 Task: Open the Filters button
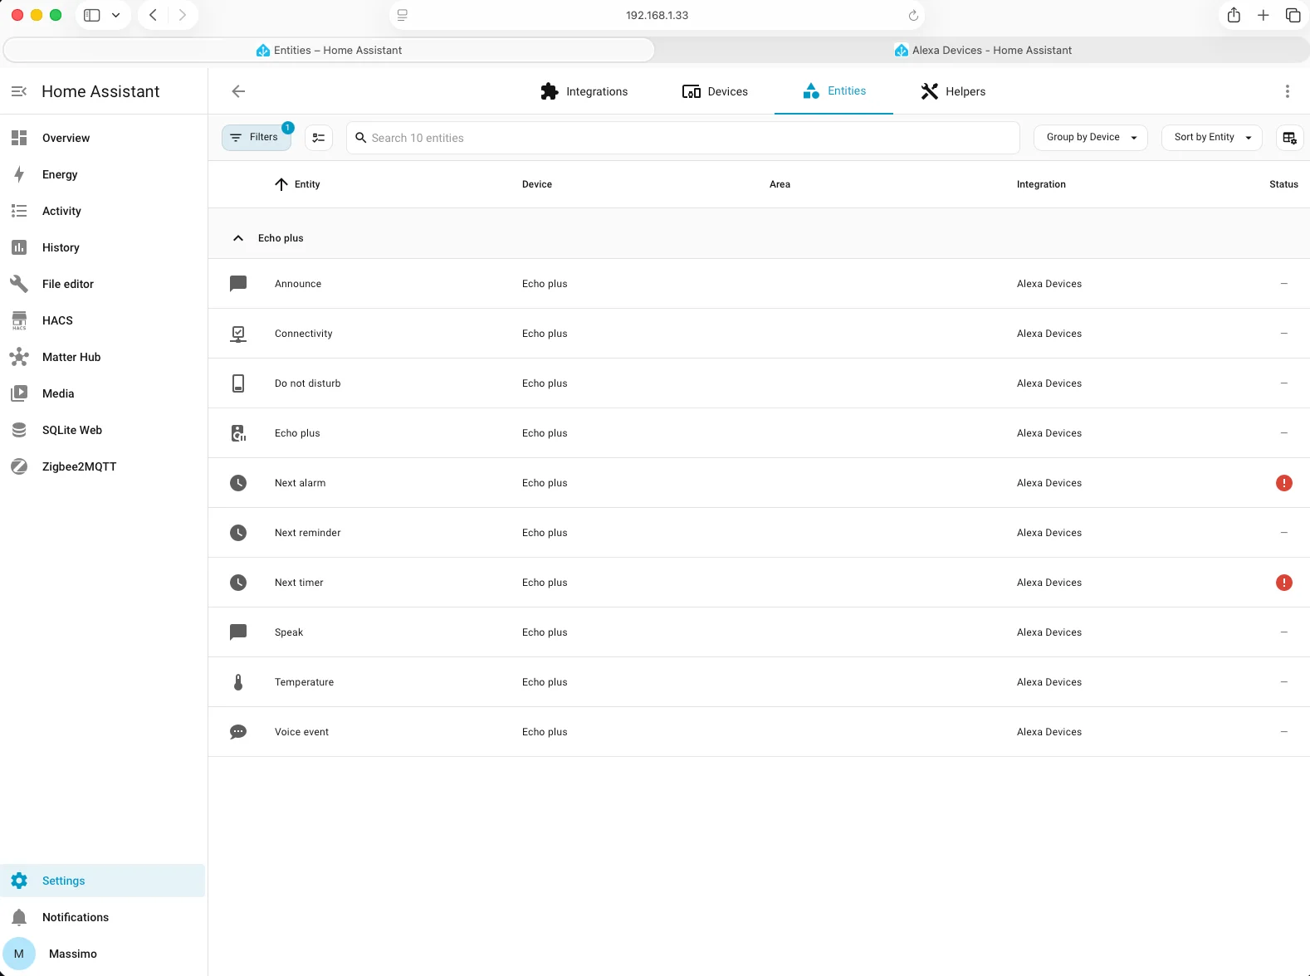coord(257,138)
